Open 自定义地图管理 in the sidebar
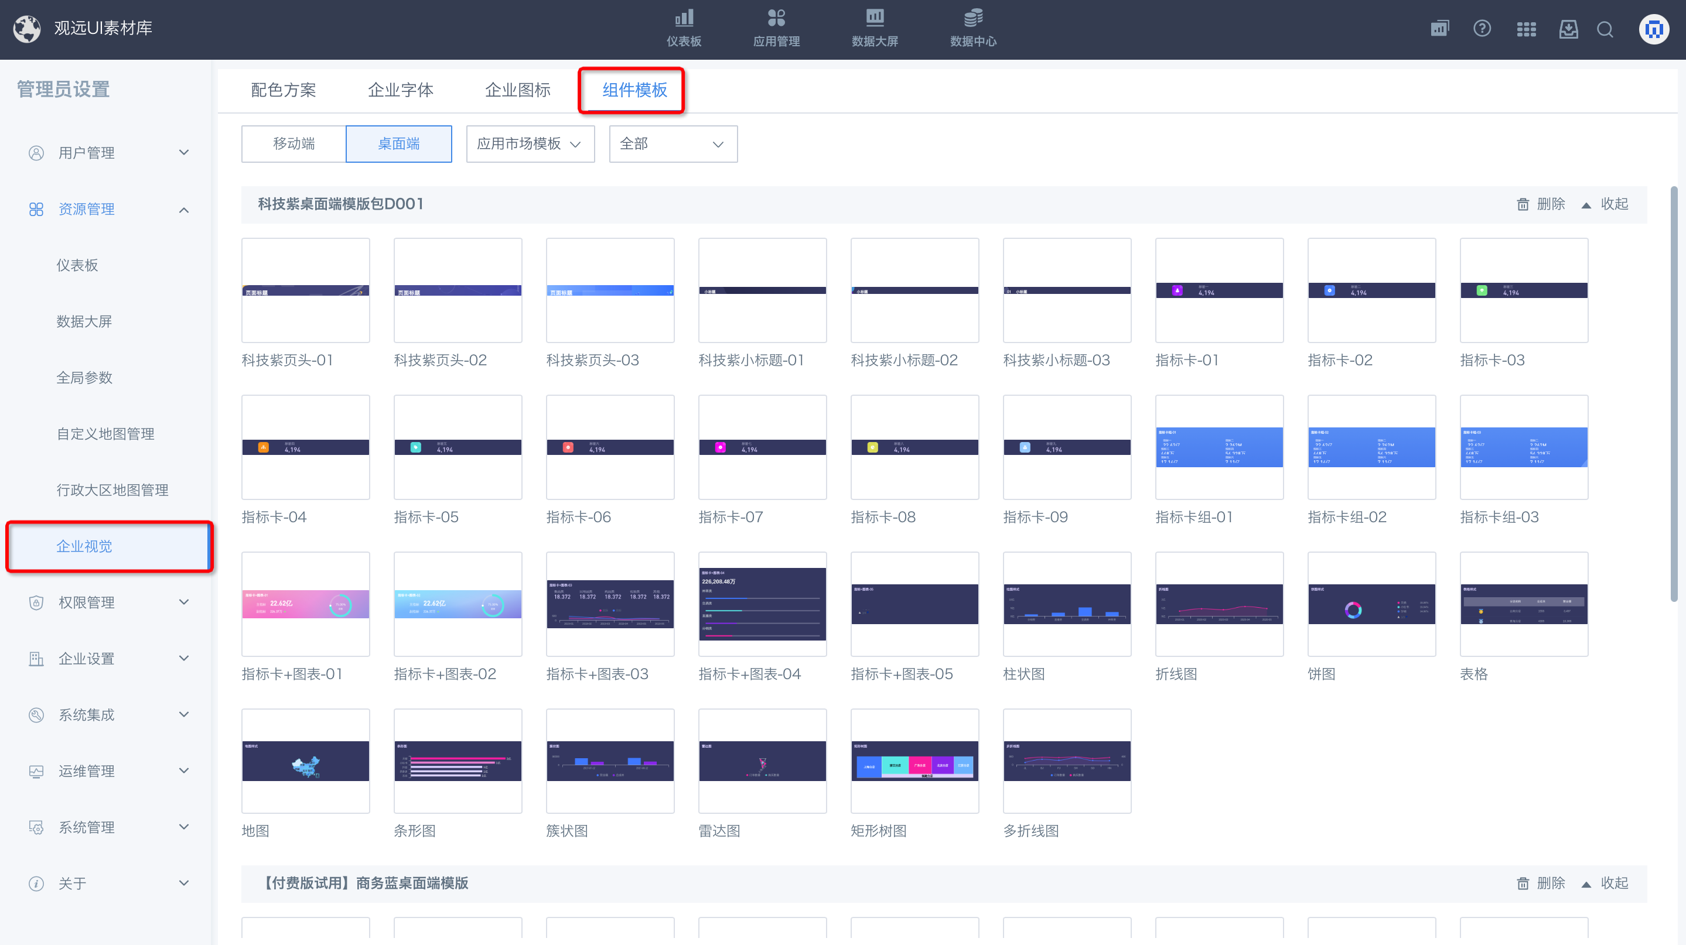This screenshot has height=945, width=1686. [105, 434]
